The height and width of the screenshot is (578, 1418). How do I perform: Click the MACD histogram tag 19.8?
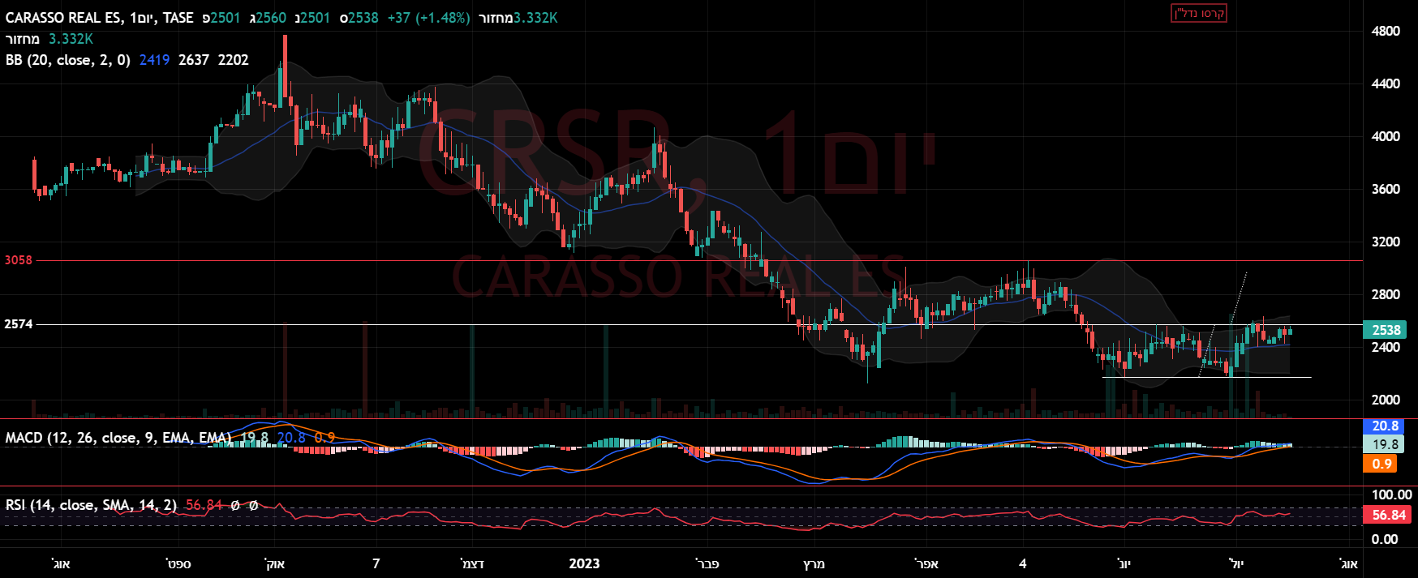(x=1385, y=444)
